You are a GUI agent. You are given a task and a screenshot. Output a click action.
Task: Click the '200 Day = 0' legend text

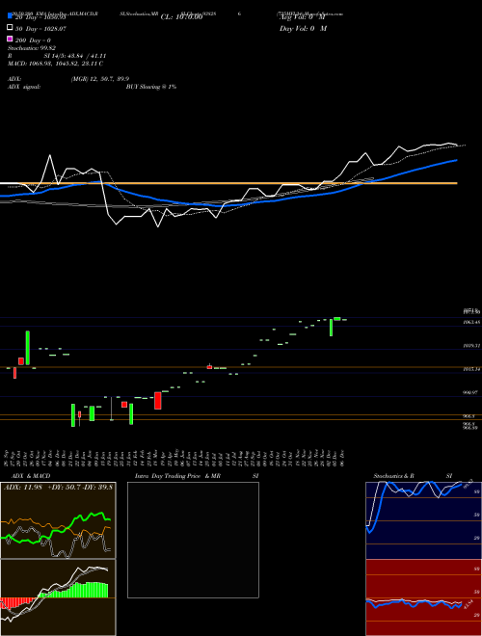[33, 40]
